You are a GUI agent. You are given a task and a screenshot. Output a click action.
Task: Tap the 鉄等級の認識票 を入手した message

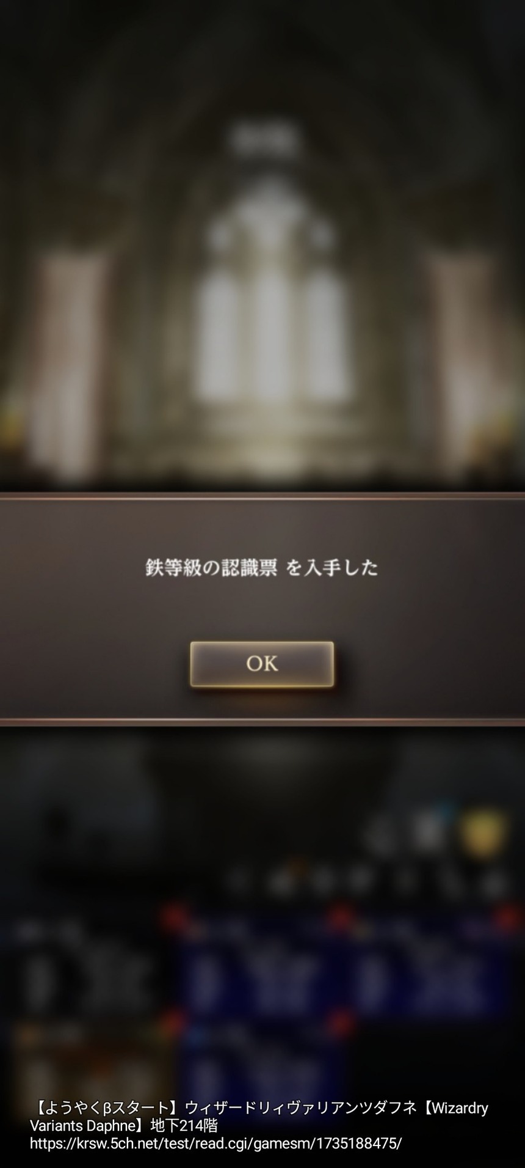click(x=262, y=568)
